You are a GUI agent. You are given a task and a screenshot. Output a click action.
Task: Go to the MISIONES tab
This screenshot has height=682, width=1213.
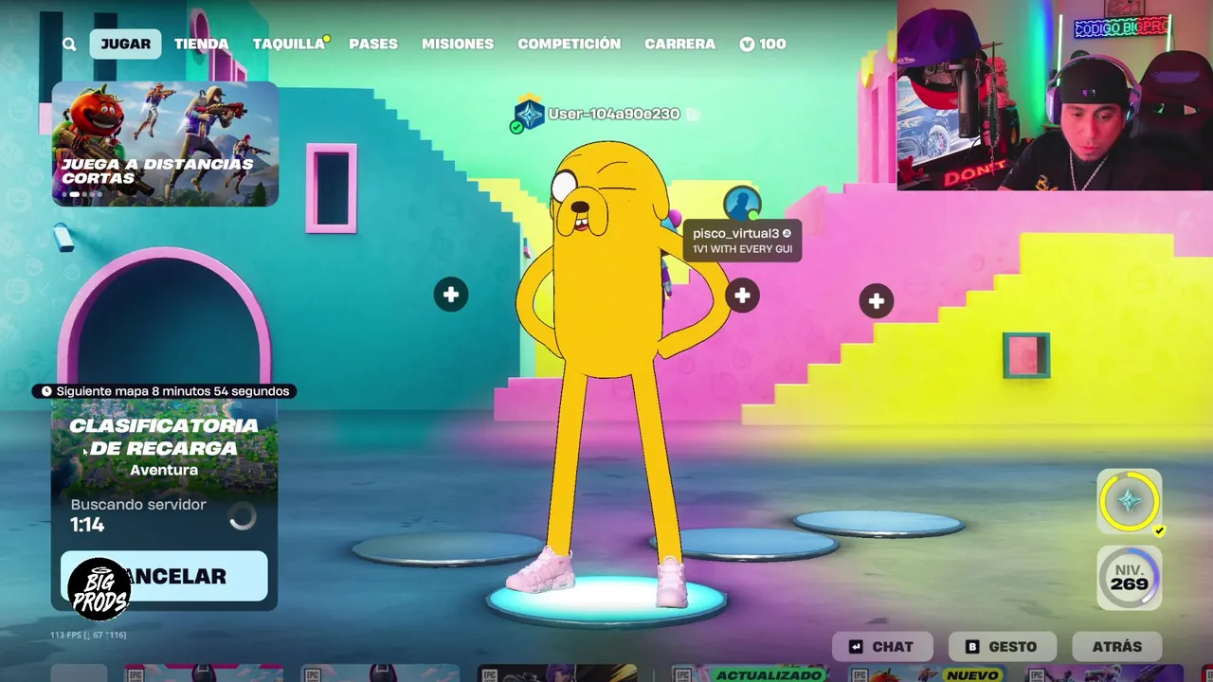[458, 44]
